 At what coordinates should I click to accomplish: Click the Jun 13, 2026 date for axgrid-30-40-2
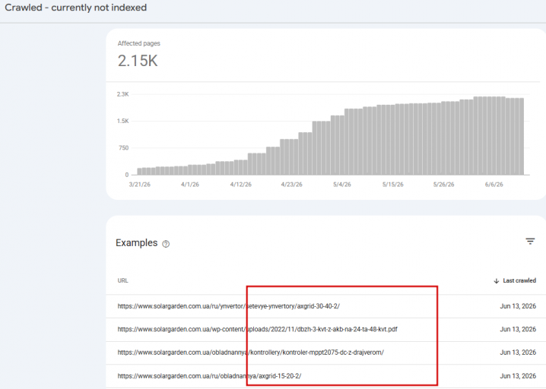tap(518, 306)
